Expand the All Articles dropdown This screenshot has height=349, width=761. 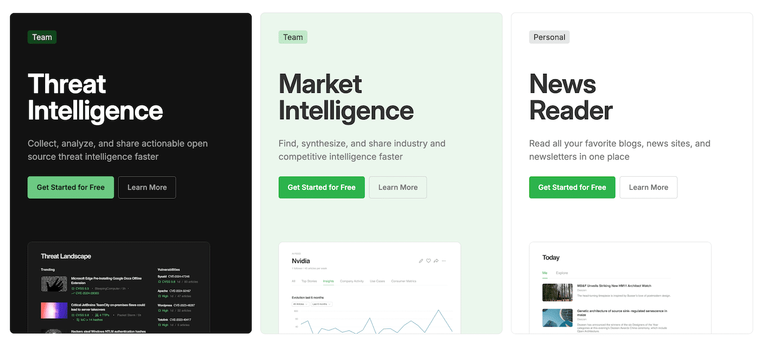click(x=300, y=304)
